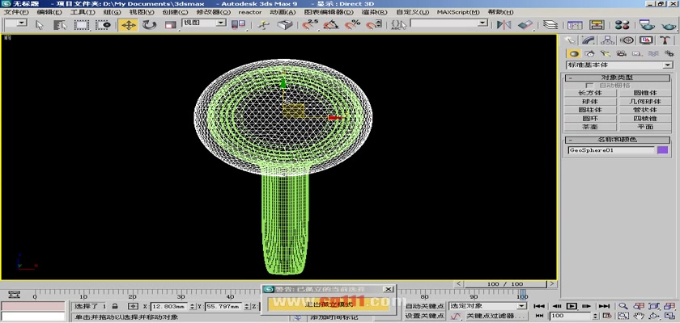Open the purple object color swatch
680x323 pixels.
coord(663,150)
